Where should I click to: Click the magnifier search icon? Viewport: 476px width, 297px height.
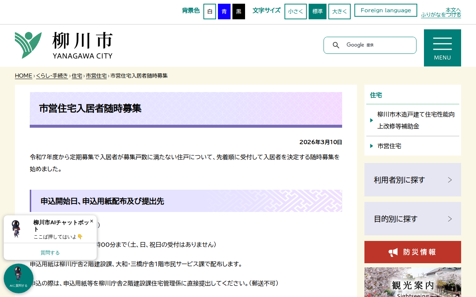(336, 45)
